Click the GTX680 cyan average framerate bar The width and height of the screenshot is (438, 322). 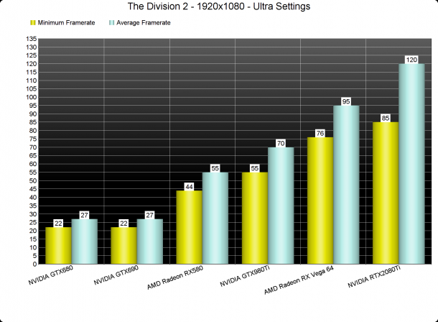point(84,241)
